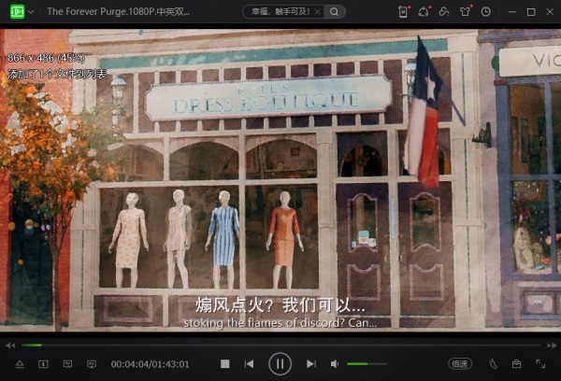
Task: Open the icon left of the shirt
Action: (444, 12)
